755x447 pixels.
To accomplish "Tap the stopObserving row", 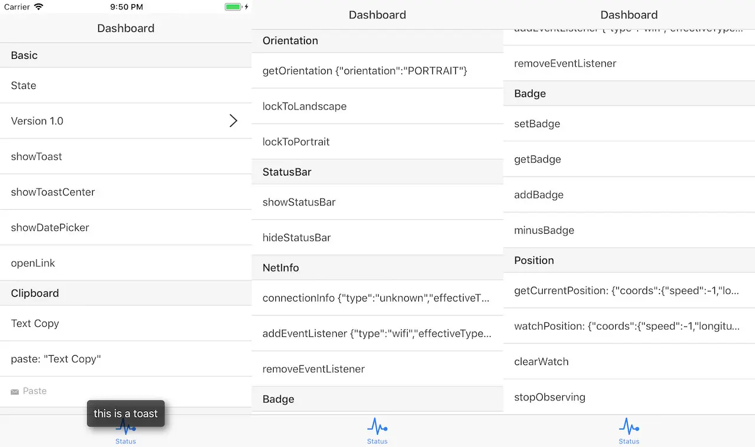I will pyautogui.click(x=629, y=397).
